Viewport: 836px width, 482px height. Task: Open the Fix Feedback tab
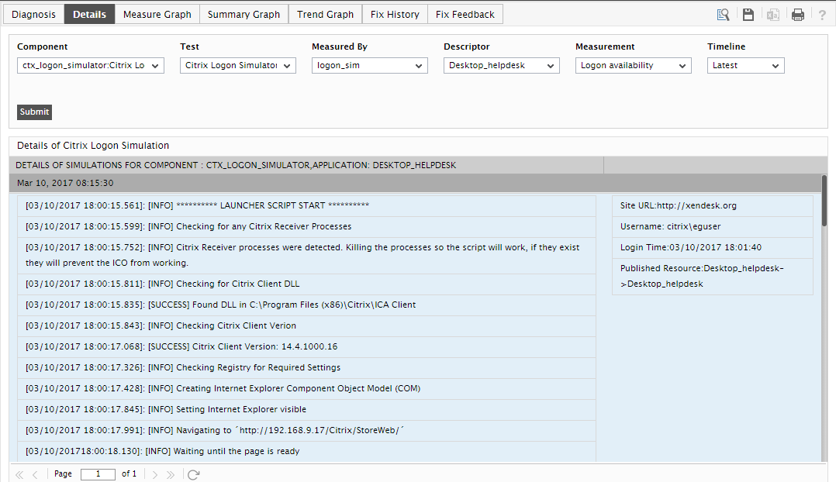[x=465, y=15]
